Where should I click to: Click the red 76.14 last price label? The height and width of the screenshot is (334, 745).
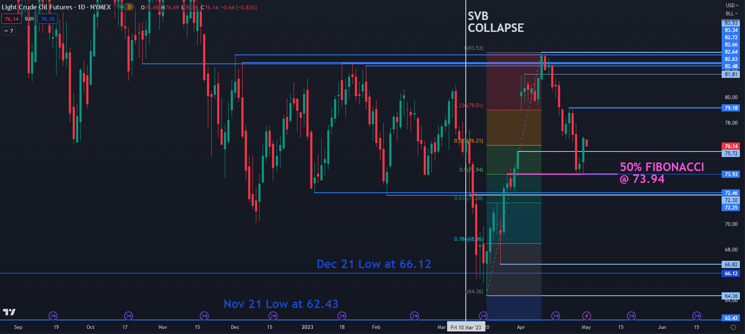click(x=731, y=146)
